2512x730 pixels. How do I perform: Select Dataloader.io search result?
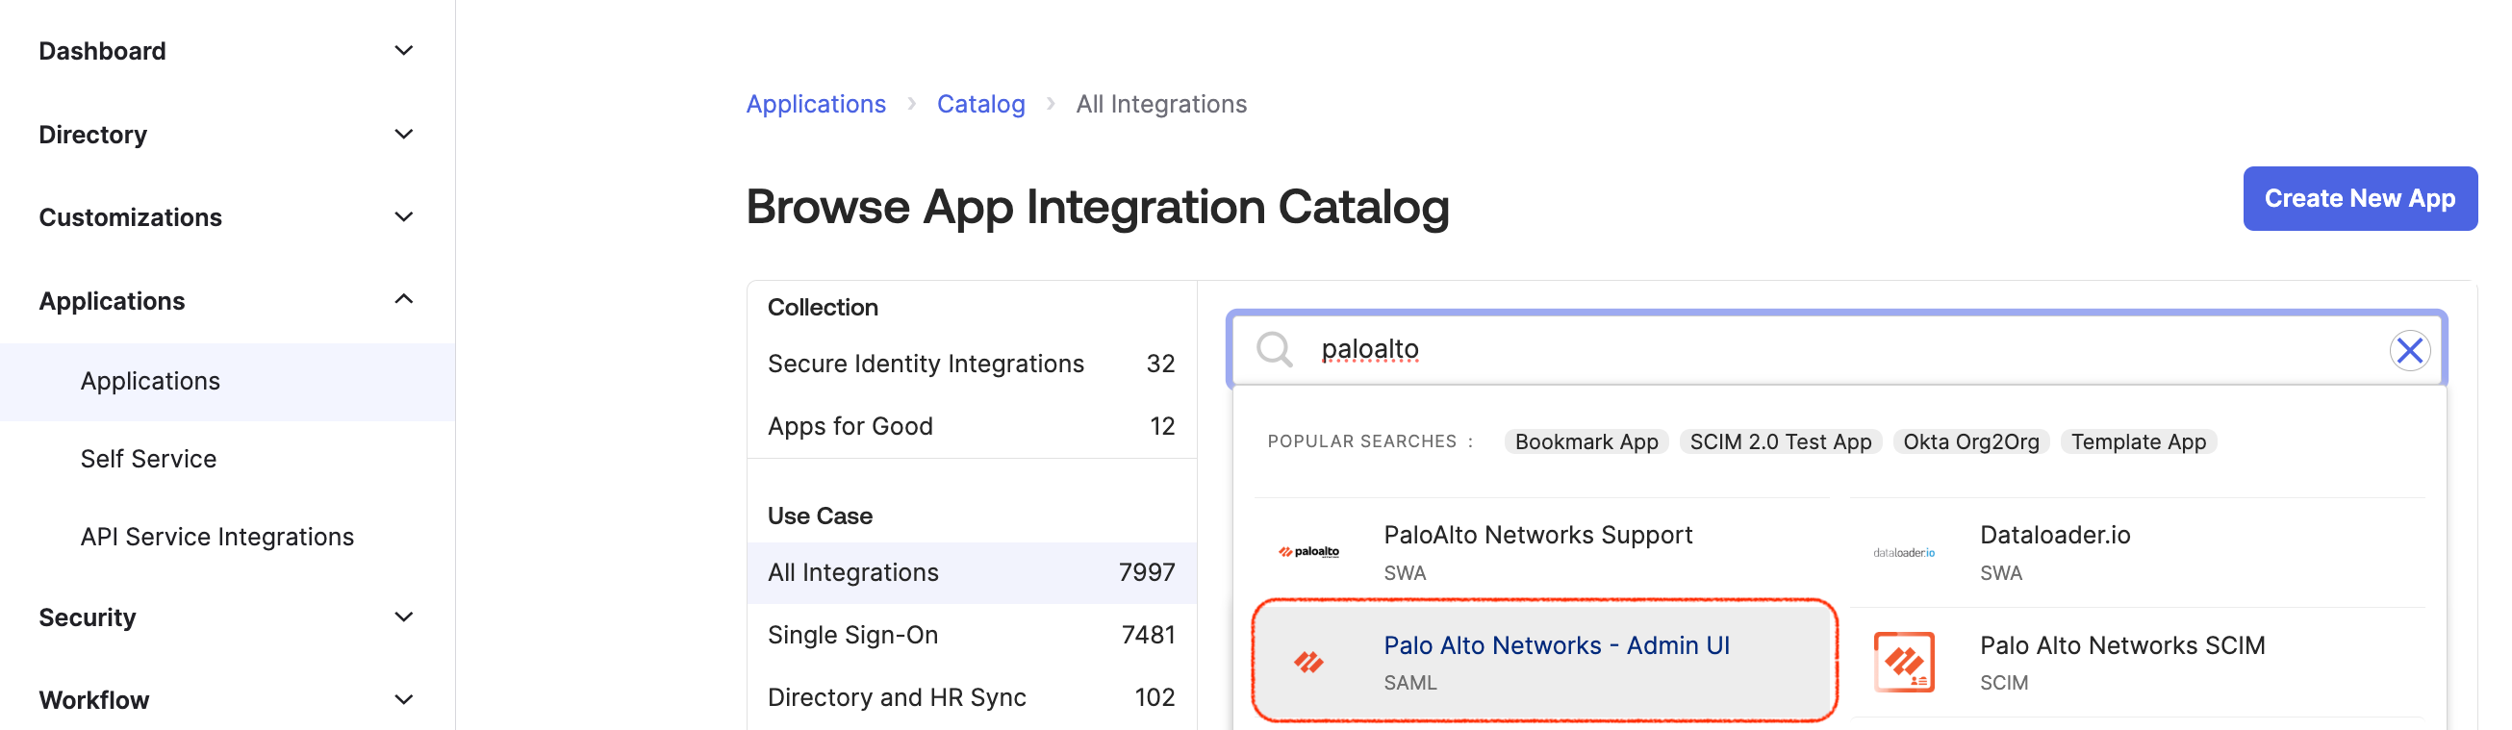[2137, 553]
